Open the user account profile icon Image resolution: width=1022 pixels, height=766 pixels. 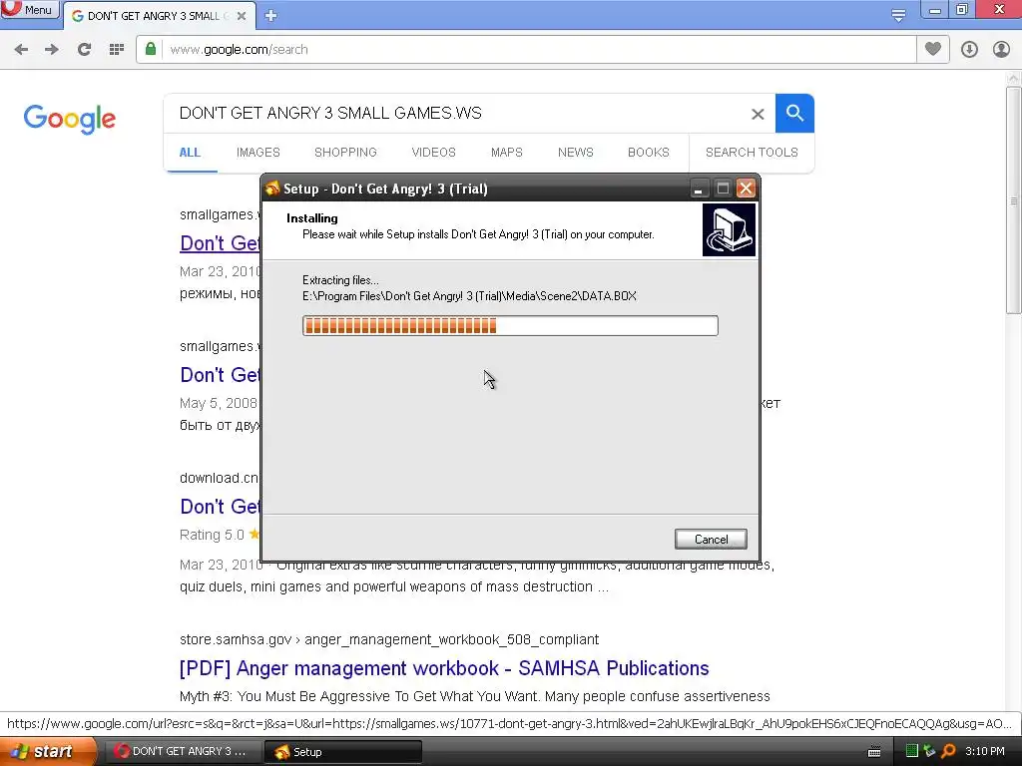[x=1001, y=50]
